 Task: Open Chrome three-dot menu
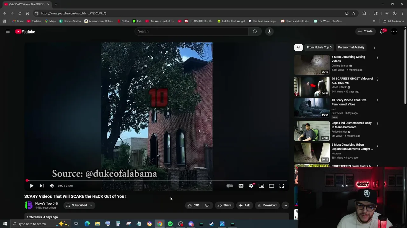403,13
